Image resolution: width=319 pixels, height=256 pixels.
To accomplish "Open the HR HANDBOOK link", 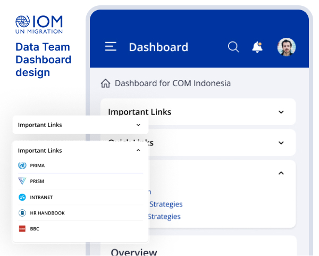I will click(47, 213).
